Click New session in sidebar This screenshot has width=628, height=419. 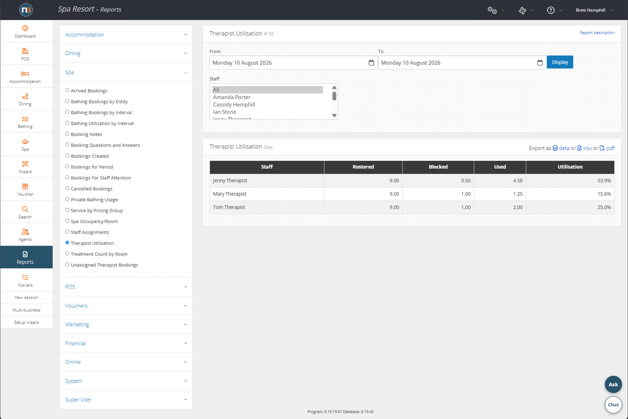27,297
